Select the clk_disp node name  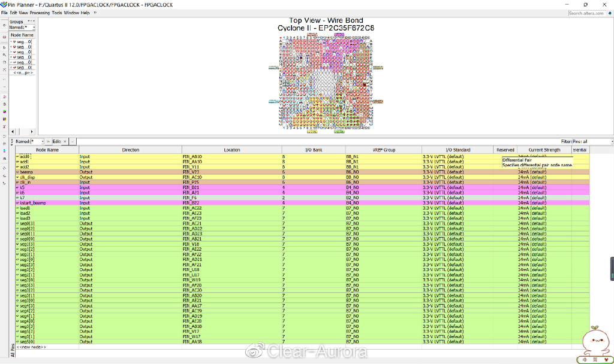click(x=28, y=177)
